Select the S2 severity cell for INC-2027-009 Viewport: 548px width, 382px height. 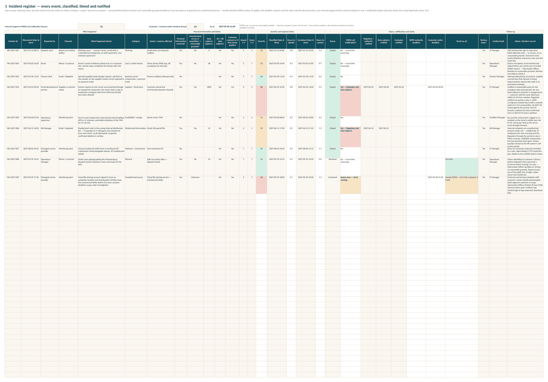(261, 185)
